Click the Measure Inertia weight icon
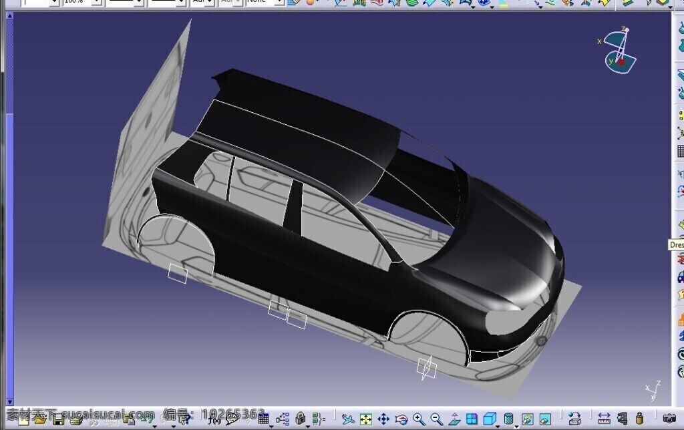The image size is (684, 430). click(639, 419)
